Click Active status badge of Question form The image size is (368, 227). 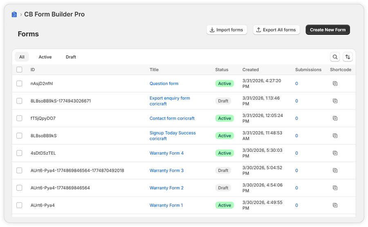pos(224,83)
